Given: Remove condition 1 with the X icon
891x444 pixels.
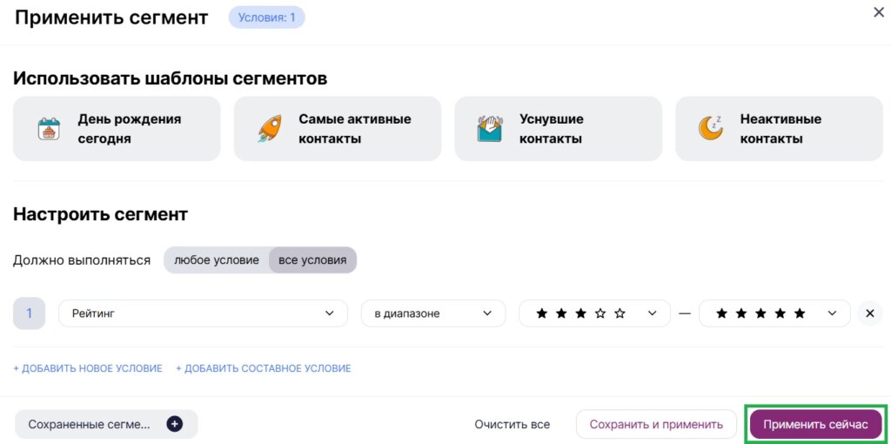Looking at the screenshot, I should pos(869,313).
